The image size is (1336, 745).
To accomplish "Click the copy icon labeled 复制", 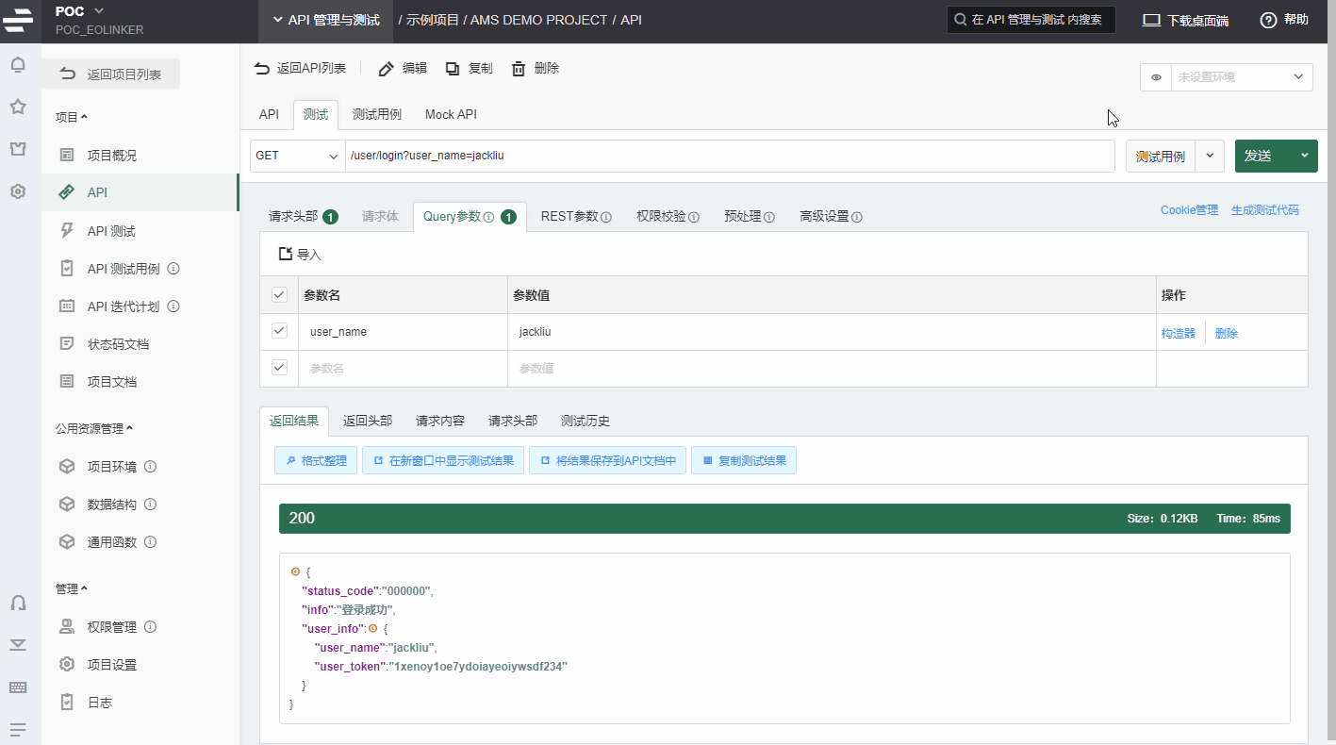I will tap(453, 69).
